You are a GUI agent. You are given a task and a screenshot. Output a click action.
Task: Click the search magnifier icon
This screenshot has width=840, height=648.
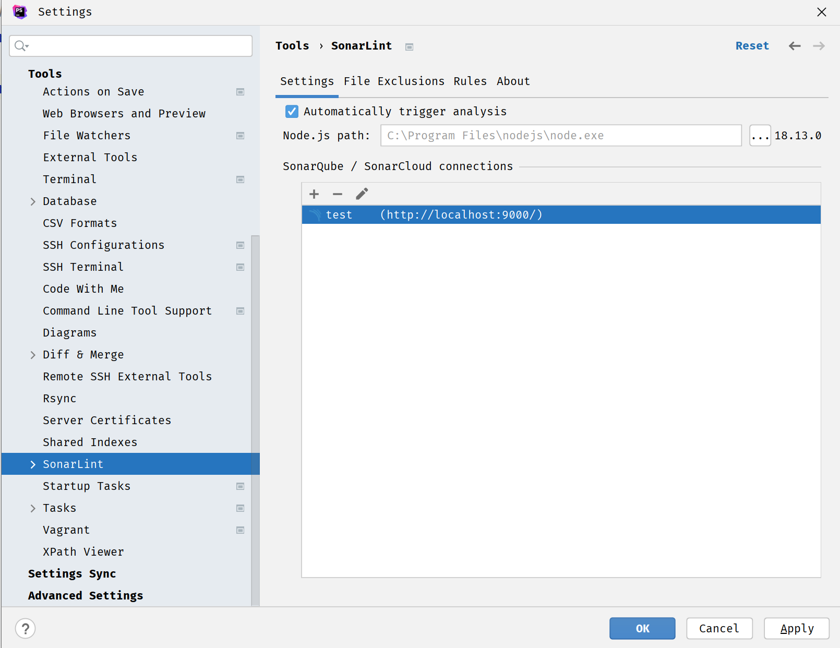tap(21, 46)
